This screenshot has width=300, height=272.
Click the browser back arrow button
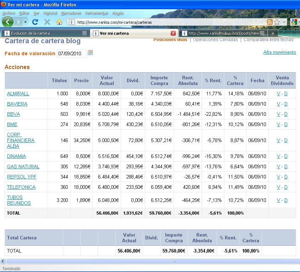[7, 22]
